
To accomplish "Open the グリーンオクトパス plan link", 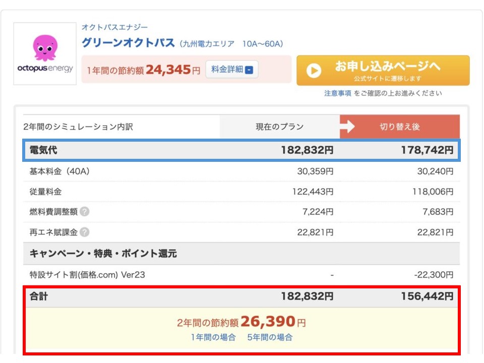I will pos(128,42).
